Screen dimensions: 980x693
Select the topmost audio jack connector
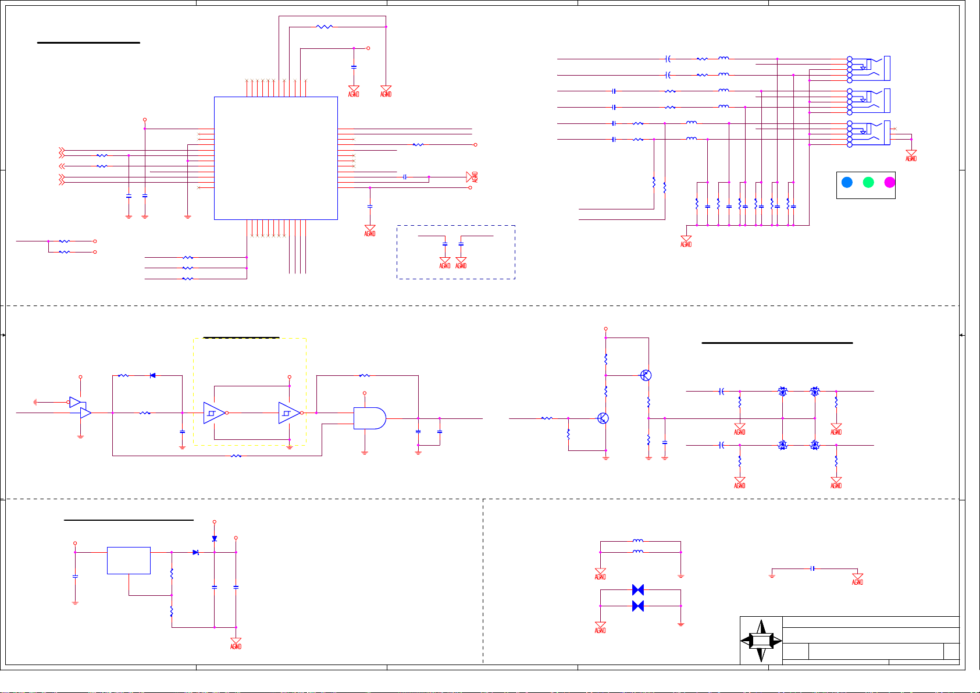pos(869,69)
